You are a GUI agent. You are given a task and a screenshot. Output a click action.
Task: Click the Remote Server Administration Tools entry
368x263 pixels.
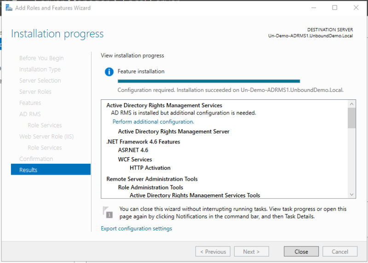coord(152,179)
